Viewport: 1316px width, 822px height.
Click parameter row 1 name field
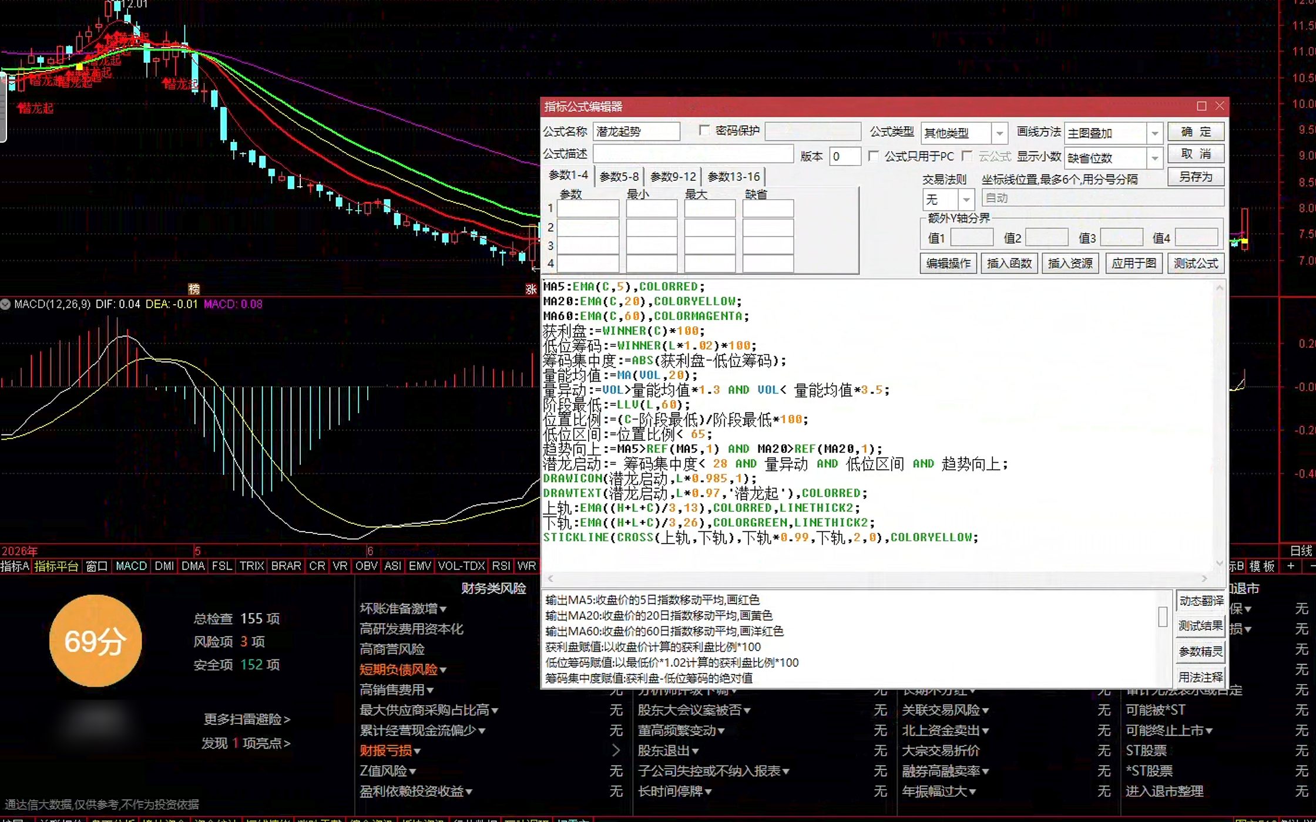click(x=587, y=208)
